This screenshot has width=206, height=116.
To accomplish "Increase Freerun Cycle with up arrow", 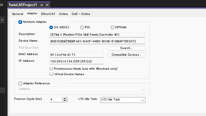I will click(65, 98).
